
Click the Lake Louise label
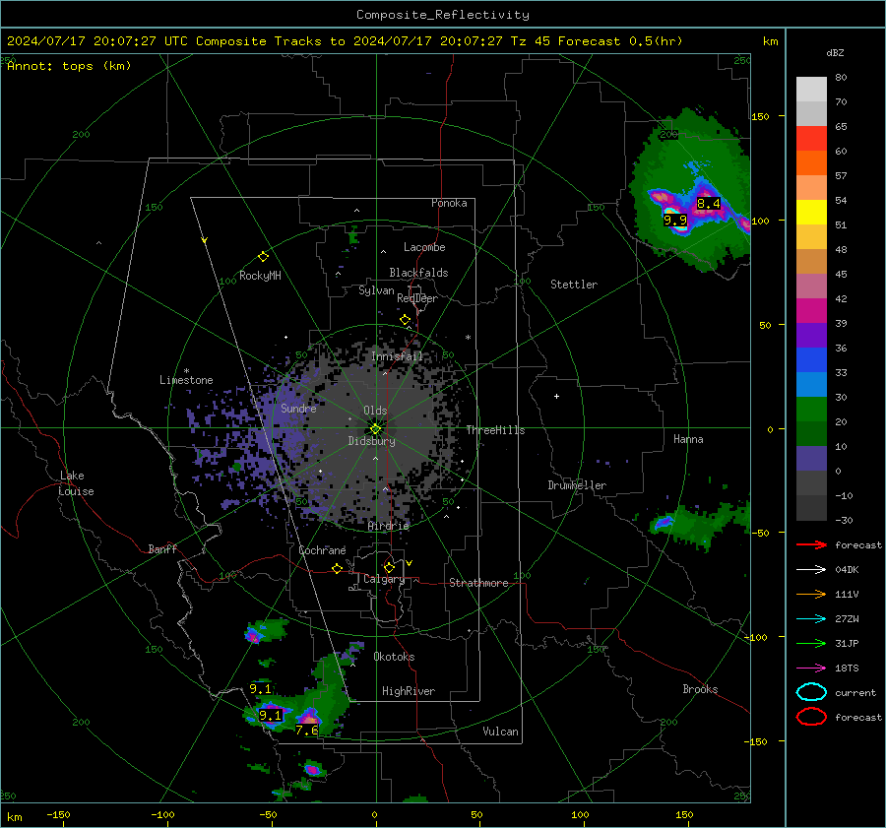point(76,483)
